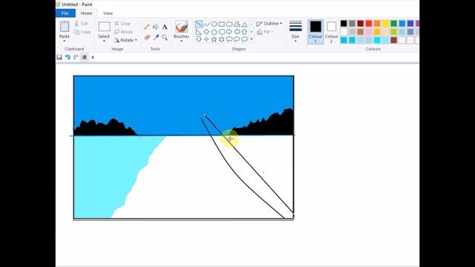Select the Pencil tool
The width and height of the screenshot is (475, 267).
[x=147, y=27]
